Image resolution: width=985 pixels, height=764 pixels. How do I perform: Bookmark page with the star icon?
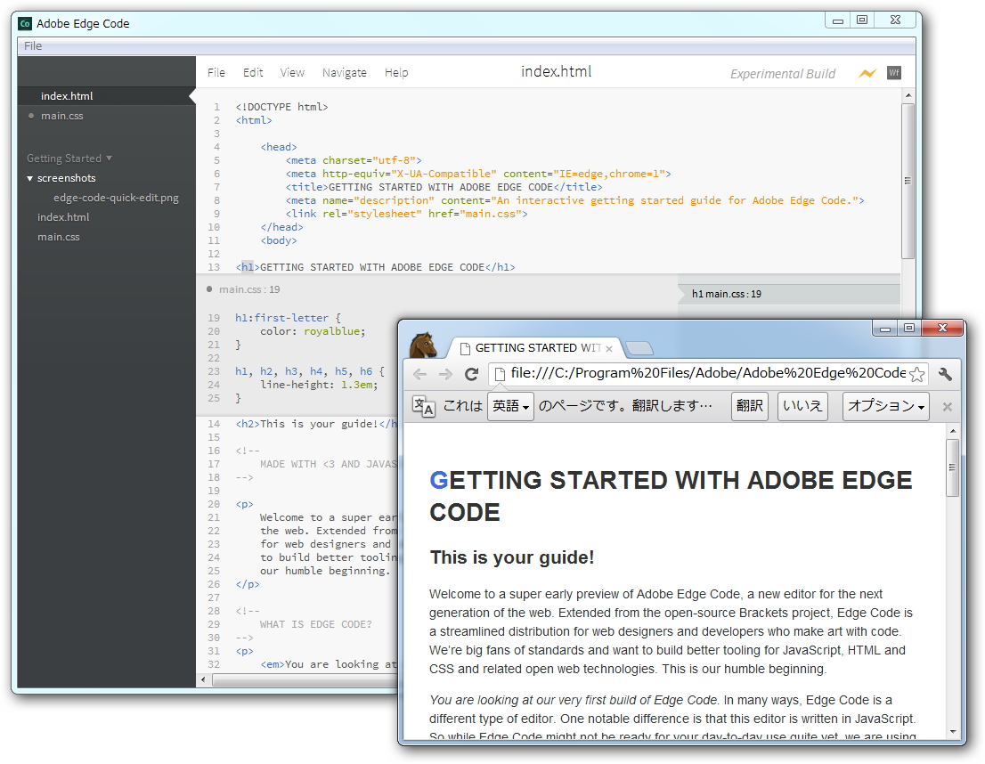917,375
